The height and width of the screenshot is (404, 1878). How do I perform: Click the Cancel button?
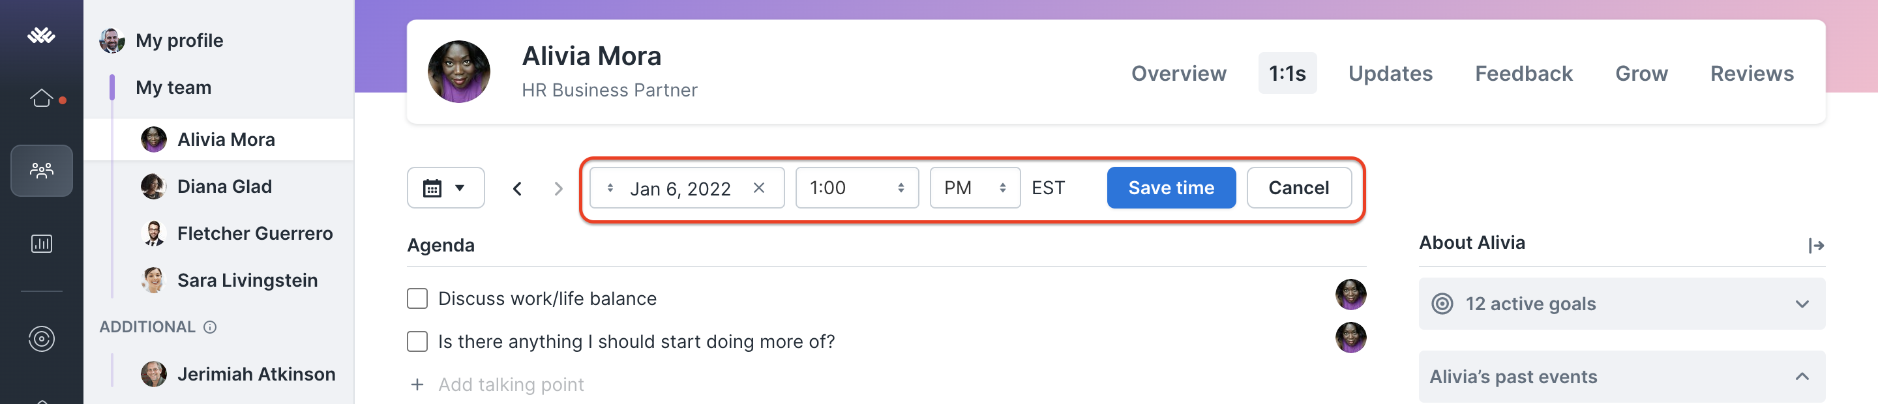click(1298, 188)
